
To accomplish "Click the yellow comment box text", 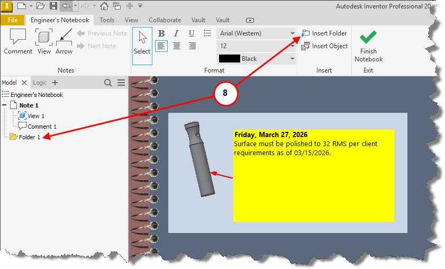I will coord(305,148).
